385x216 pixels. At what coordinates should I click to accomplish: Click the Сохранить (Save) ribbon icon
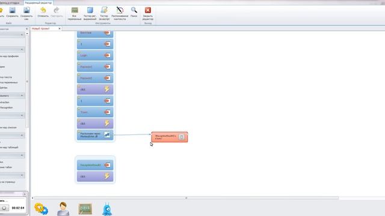(x=12, y=10)
